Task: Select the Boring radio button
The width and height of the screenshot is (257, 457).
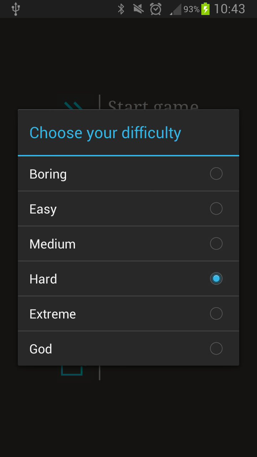Action: [216, 174]
